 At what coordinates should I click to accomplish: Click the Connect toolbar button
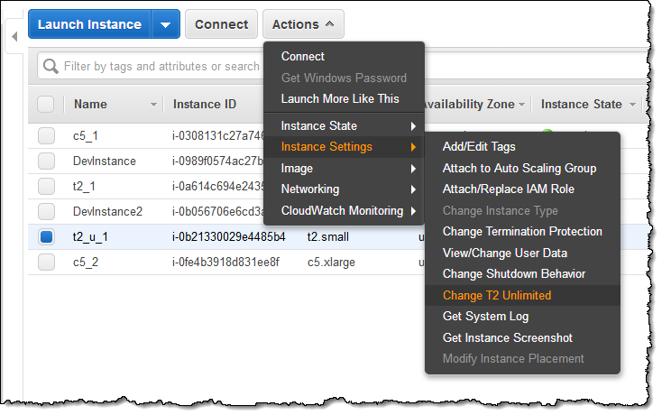[x=221, y=24]
